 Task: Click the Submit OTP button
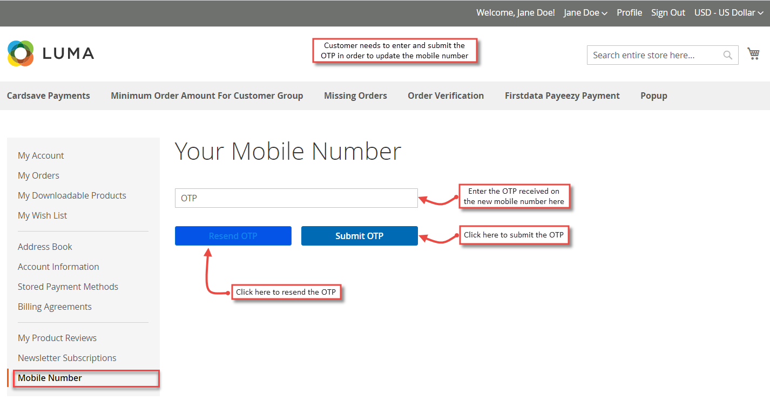(x=359, y=236)
